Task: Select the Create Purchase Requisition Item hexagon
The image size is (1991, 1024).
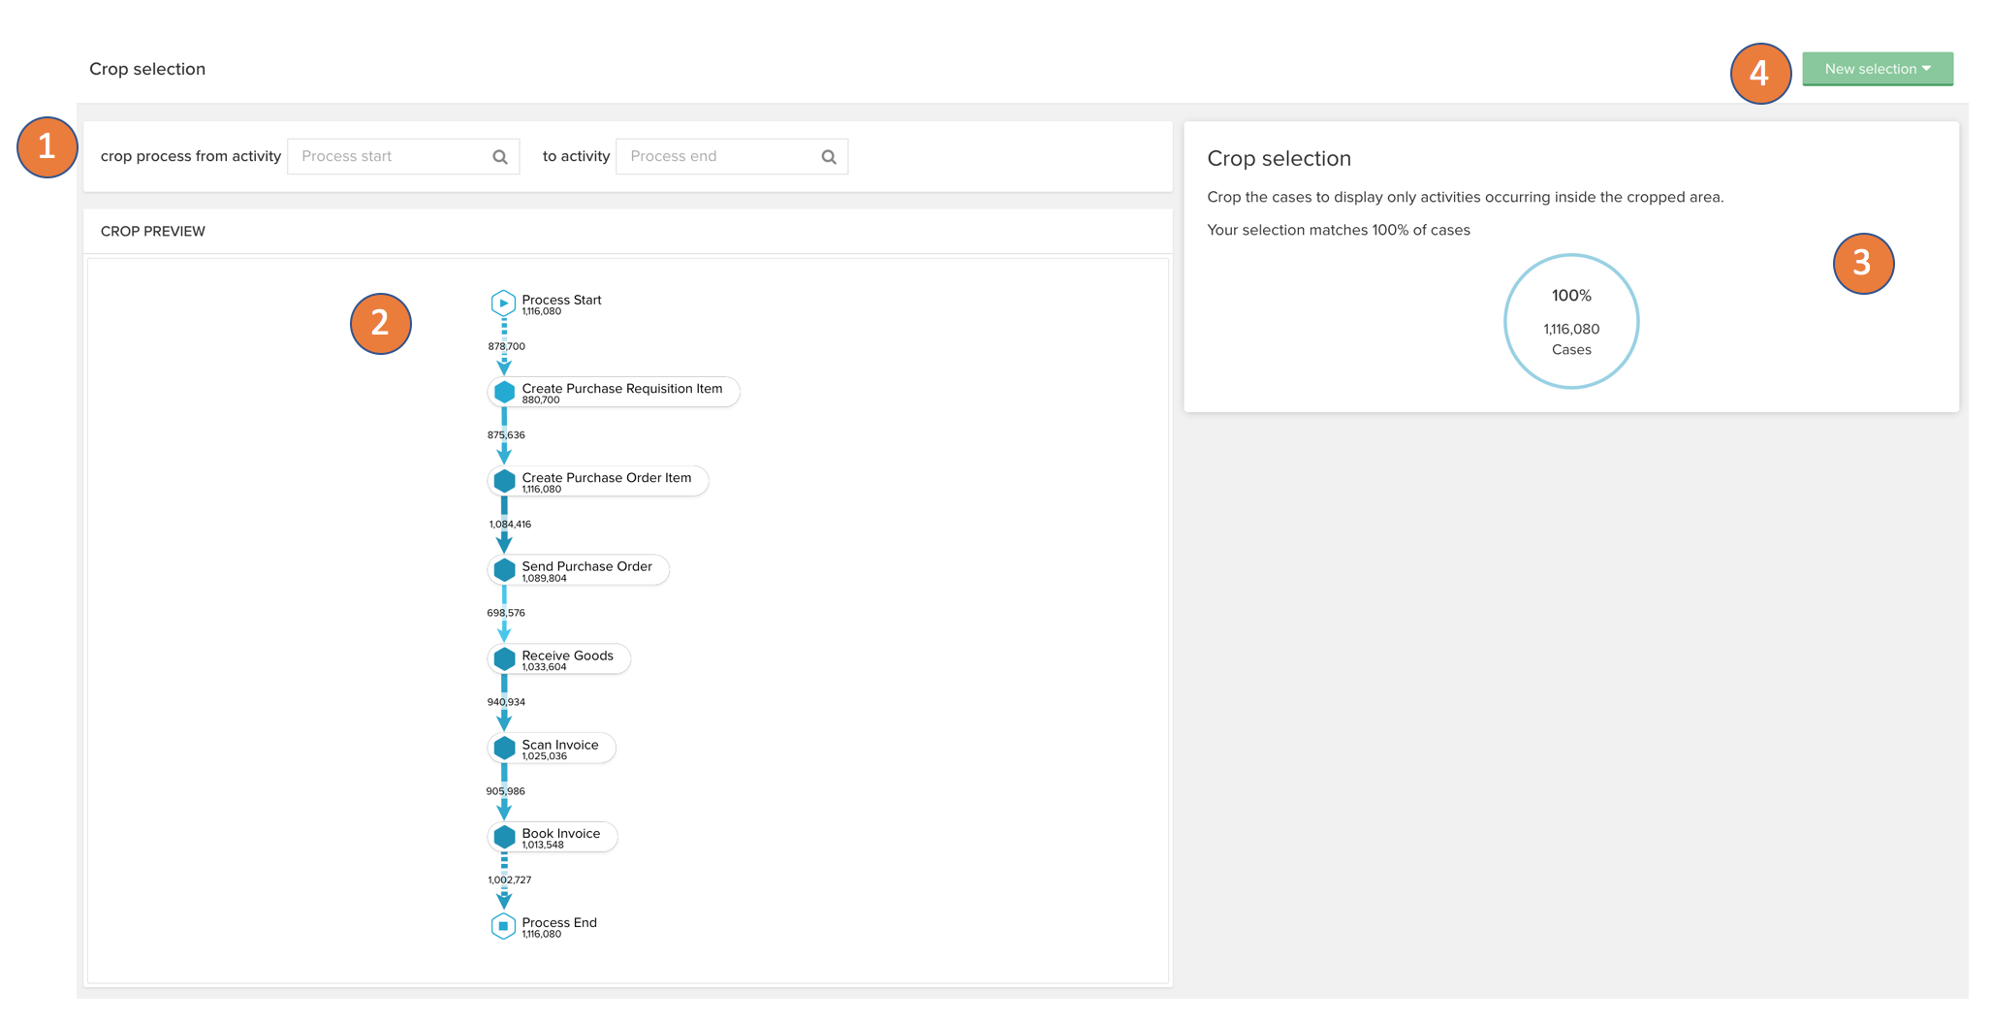Action: [504, 392]
